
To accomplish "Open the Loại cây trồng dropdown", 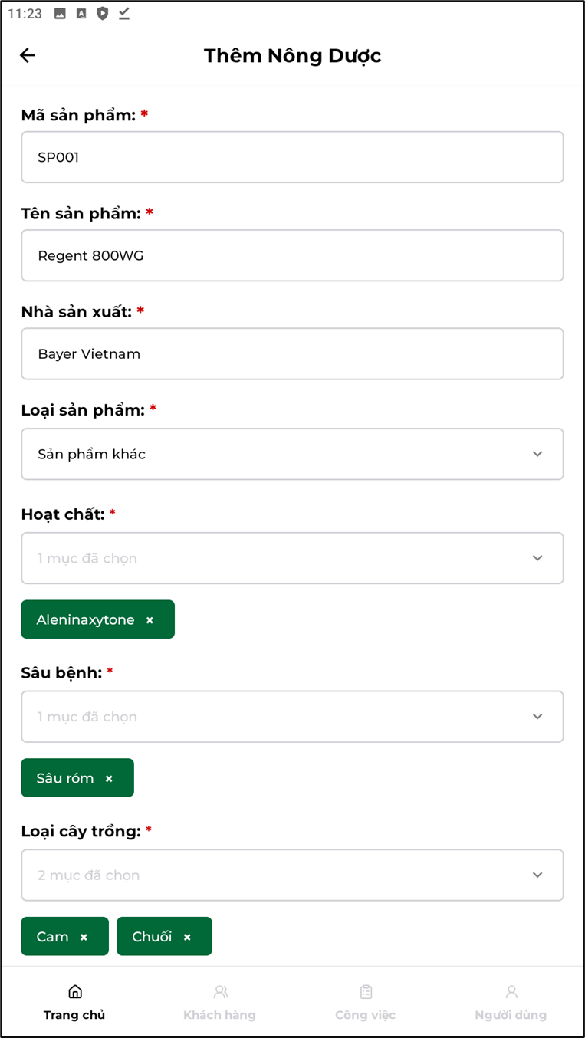I will click(292, 875).
